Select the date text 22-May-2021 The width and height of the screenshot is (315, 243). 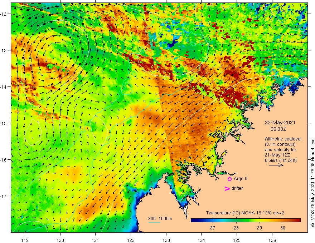coord(280,123)
